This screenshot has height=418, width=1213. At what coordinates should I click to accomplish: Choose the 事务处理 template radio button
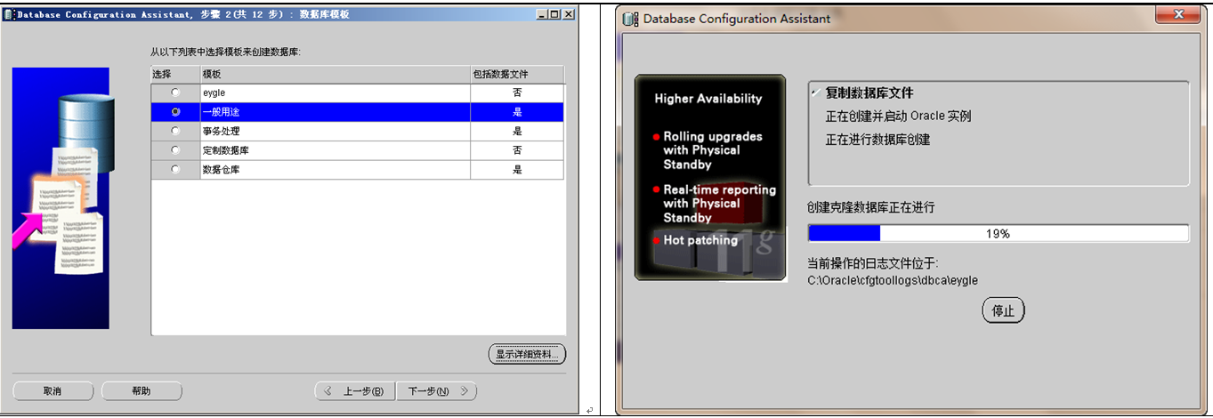[x=175, y=131]
